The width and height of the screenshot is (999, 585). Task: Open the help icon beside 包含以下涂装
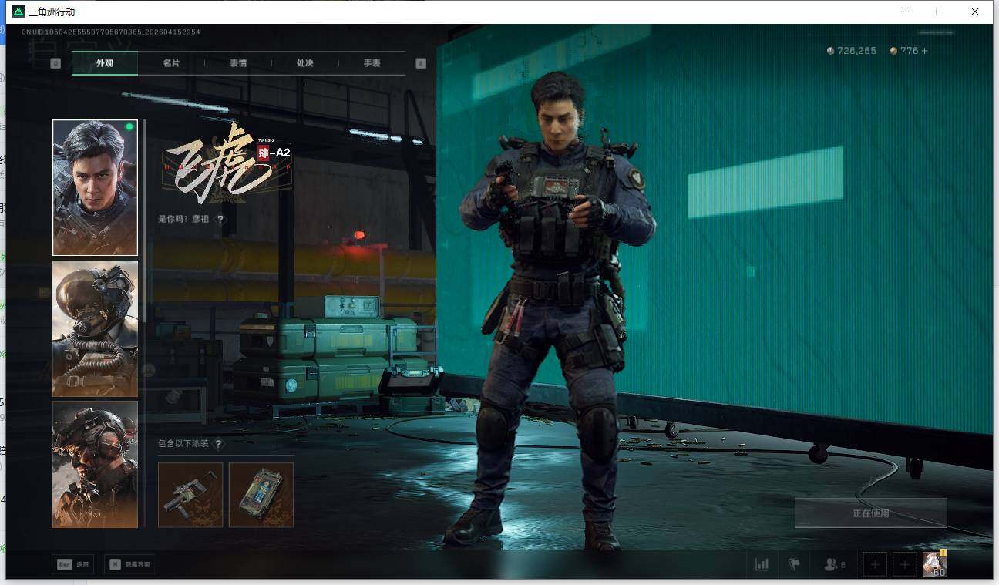(x=219, y=444)
